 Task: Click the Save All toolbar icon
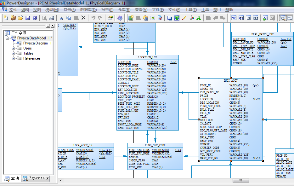tap(35, 18)
